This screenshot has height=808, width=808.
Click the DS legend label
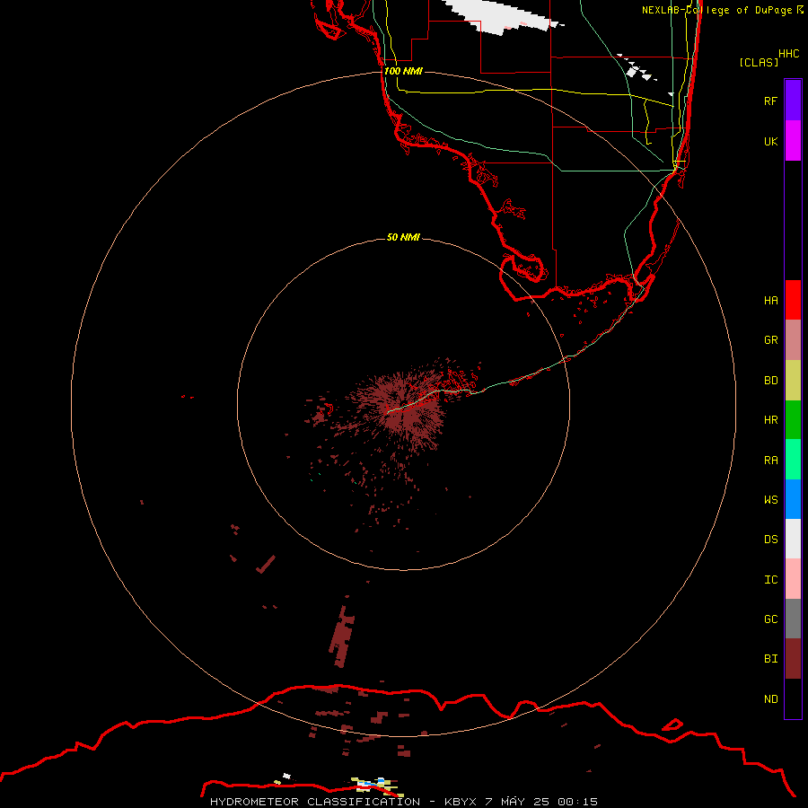[770, 540]
